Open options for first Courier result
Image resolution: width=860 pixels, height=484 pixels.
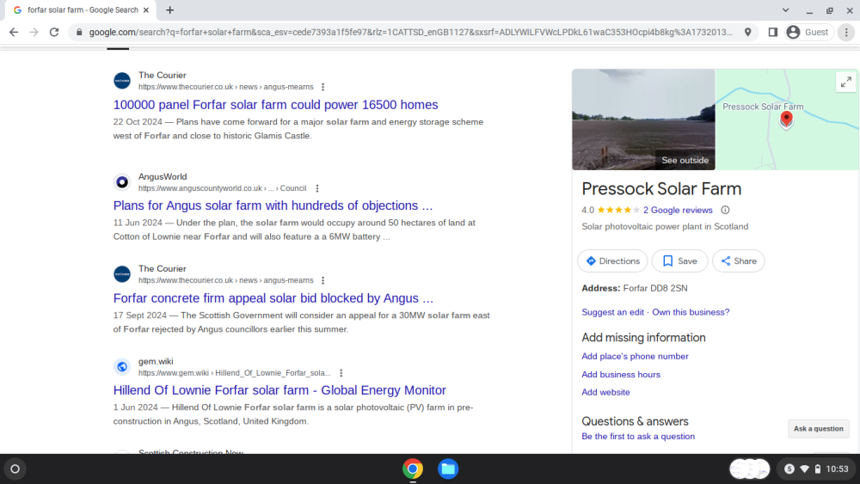point(323,87)
